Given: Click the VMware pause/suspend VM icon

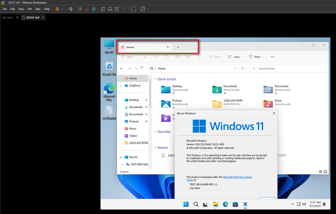Looking at the screenshot, I should [57, 9].
